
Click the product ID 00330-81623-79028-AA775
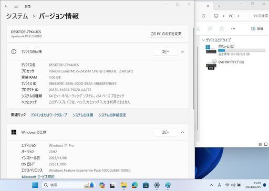[70, 90]
